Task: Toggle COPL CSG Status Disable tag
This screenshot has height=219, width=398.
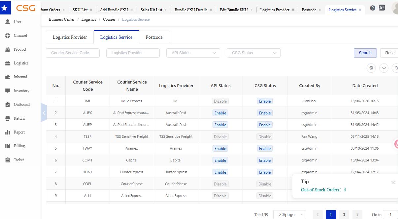Action: click(x=265, y=184)
